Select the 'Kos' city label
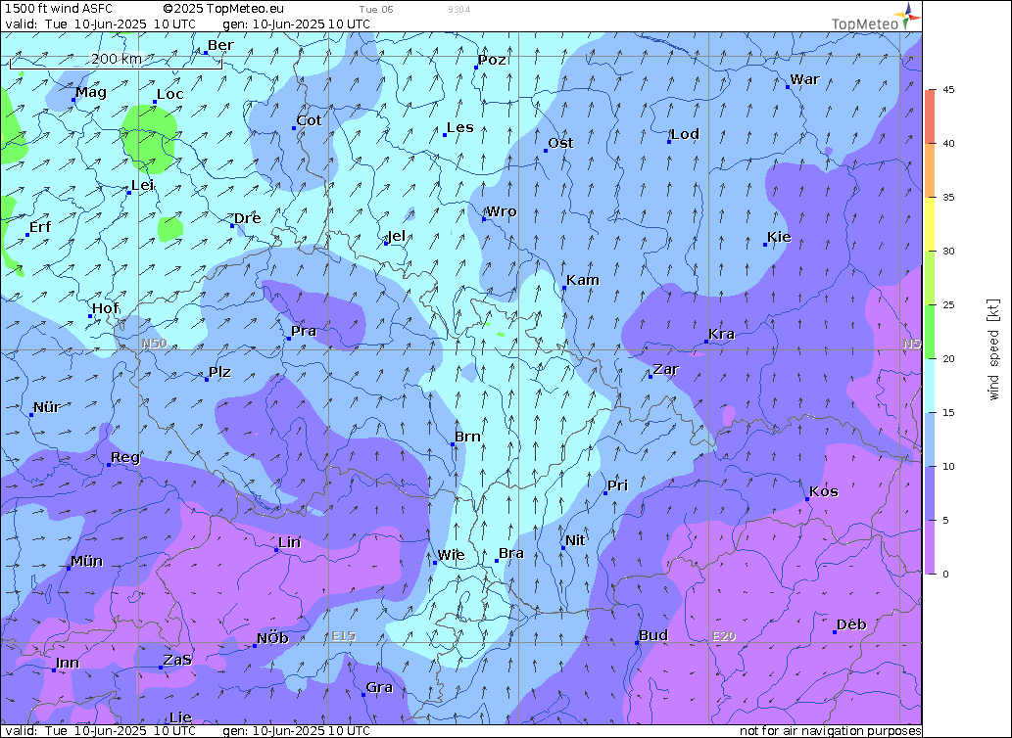This screenshot has height=738, width=1012. coord(824,491)
